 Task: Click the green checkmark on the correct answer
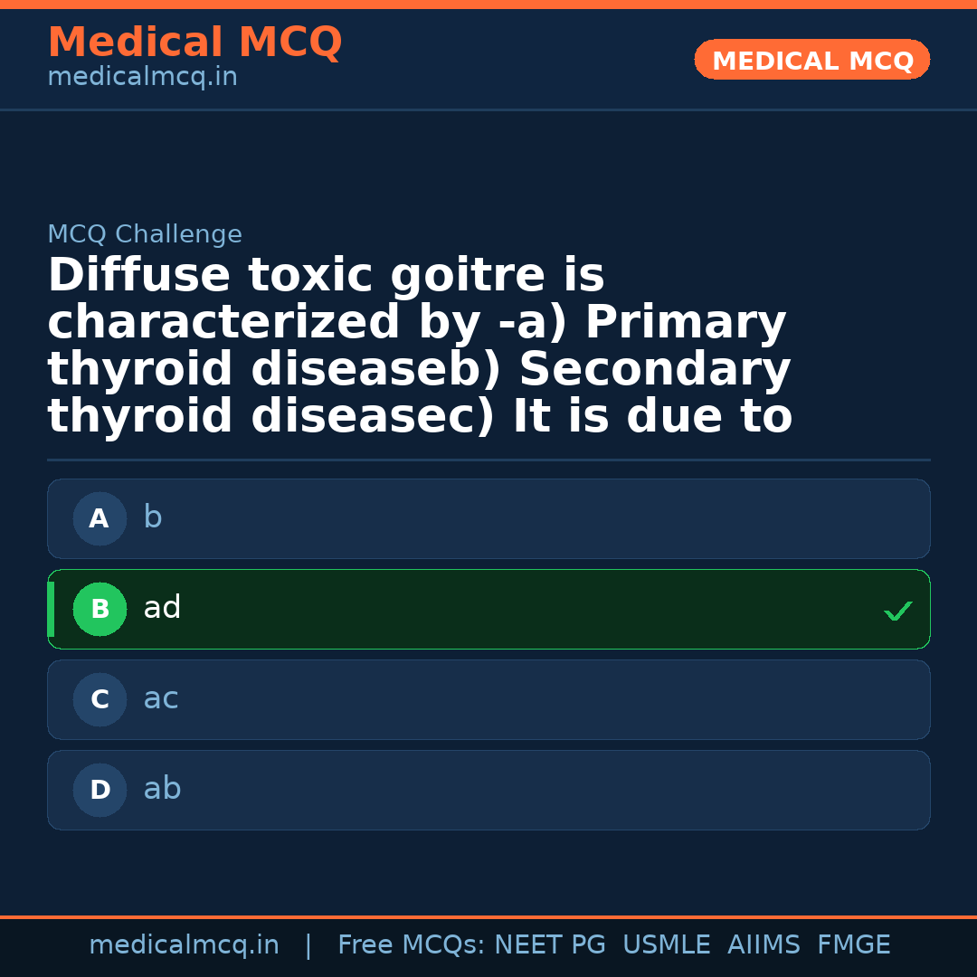point(897,612)
